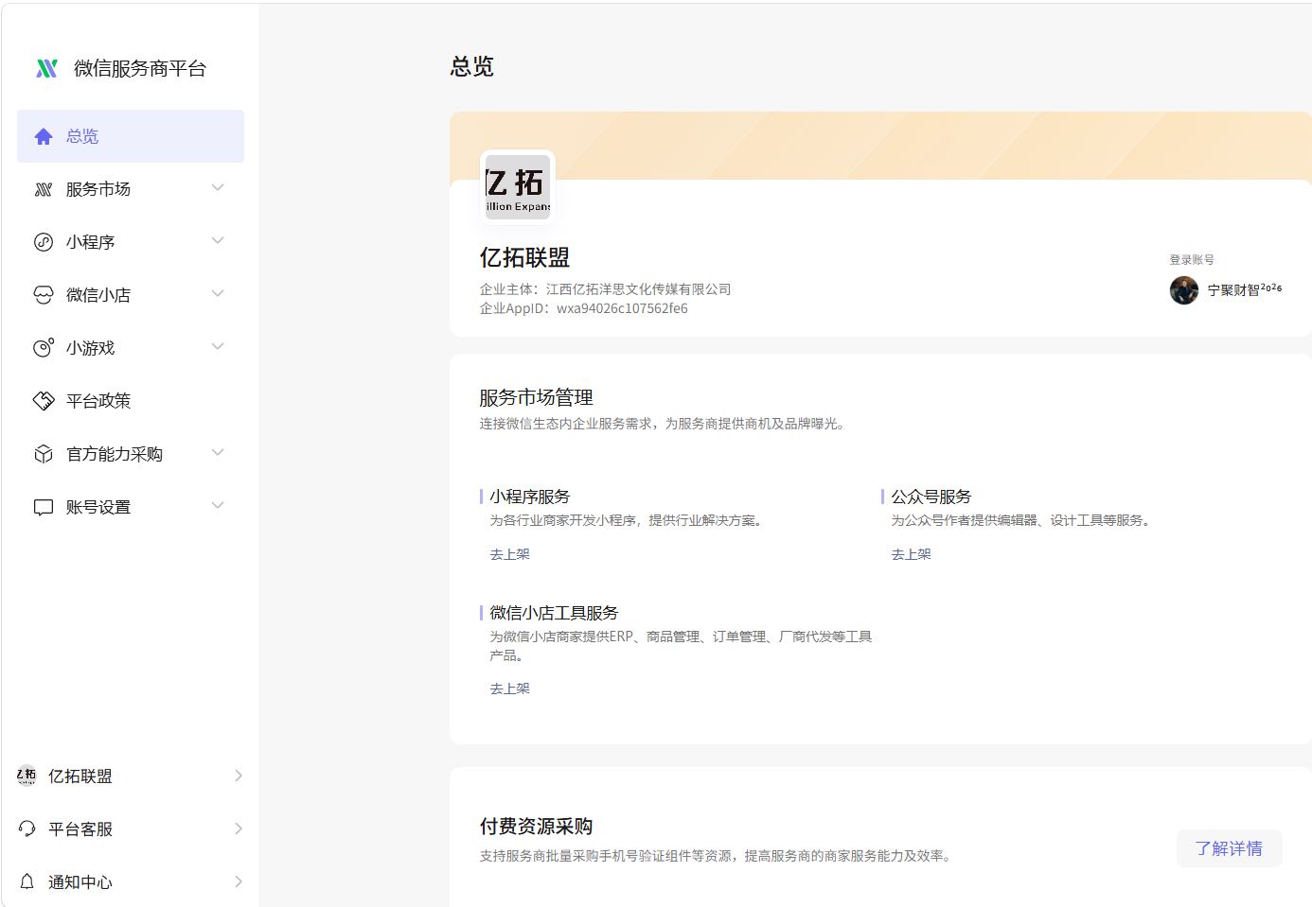The height and width of the screenshot is (907, 1312).
Task: Expand the 官方能力采购 menu chevron
Action: coord(218,453)
